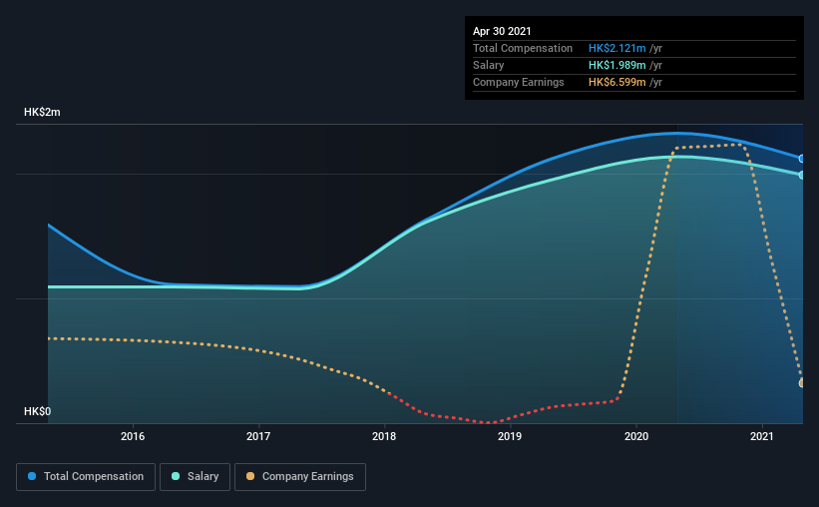The image size is (819, 507).
Task: Click the 2020 x-axis label
Action: pyautogui.click(x=636, y=436)
